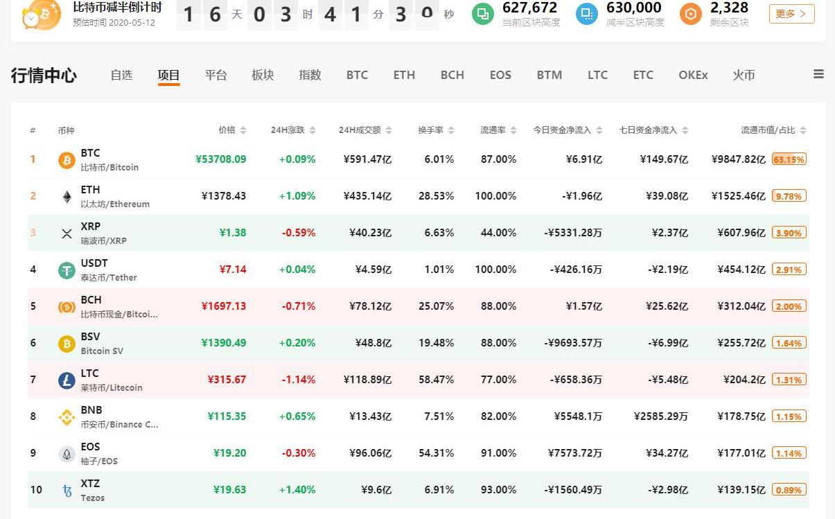Image resolution: width=835 pixels, height=519 pixels.
Task: Click the EOS coin icon
Action: tap(67, 454)
